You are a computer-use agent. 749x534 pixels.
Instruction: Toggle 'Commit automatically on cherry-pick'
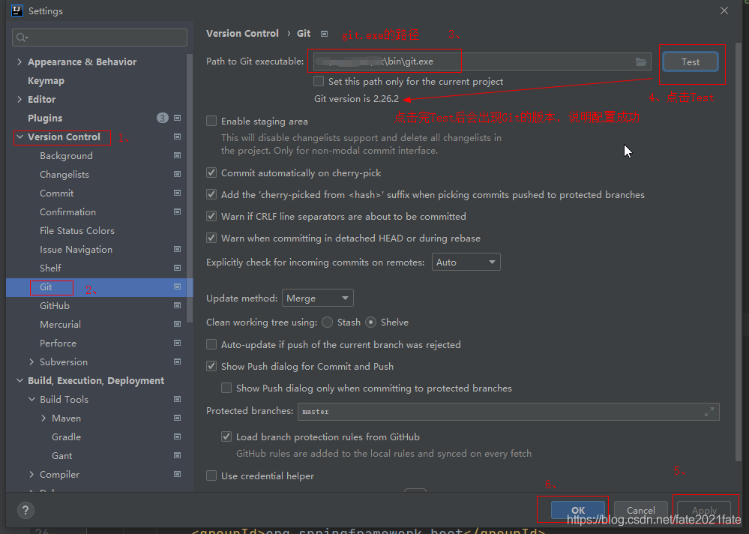tap(211, 173)
